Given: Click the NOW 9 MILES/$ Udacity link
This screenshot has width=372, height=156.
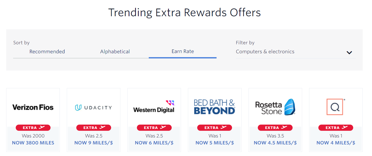Looking at the screenshot, I should click(x=93, y=143).
